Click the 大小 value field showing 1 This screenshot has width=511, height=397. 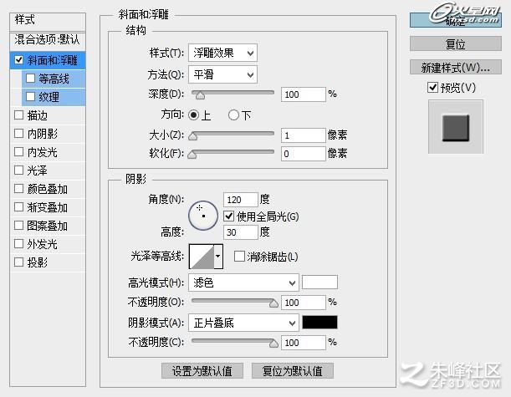point(304,135)
